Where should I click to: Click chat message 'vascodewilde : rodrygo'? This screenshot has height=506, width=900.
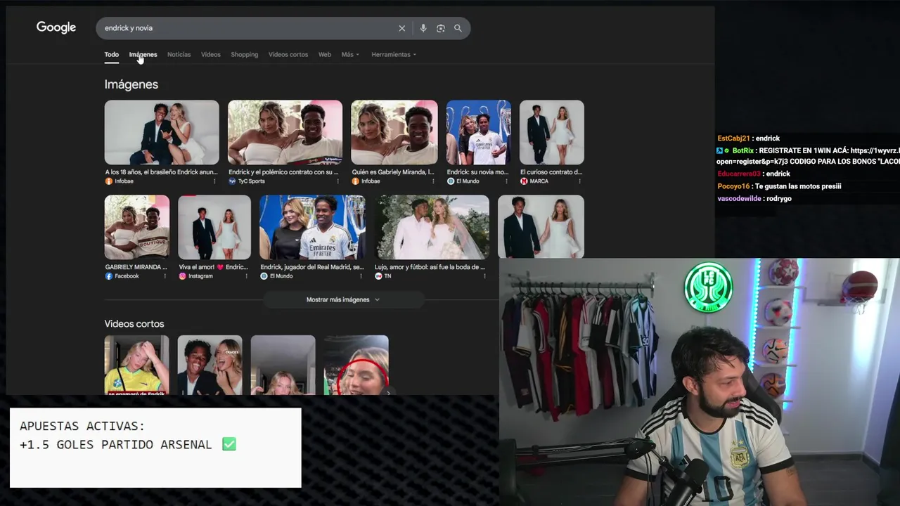tap(754, 199)
